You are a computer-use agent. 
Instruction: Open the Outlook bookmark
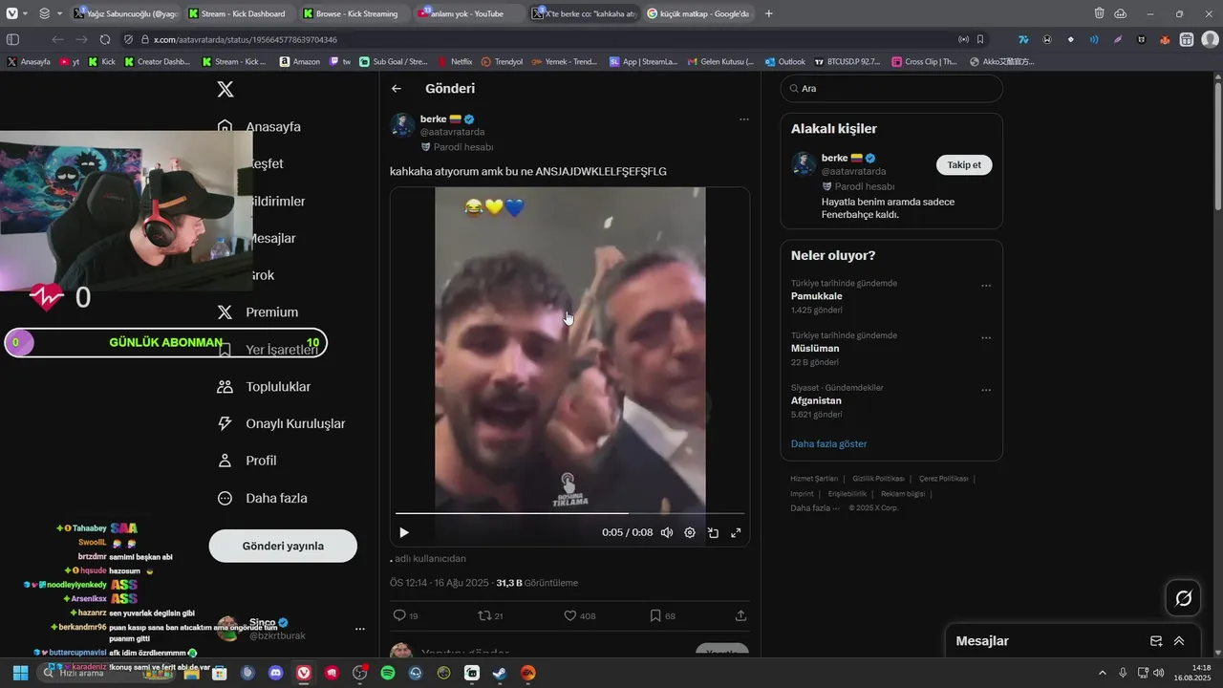(x=785, y=61)
